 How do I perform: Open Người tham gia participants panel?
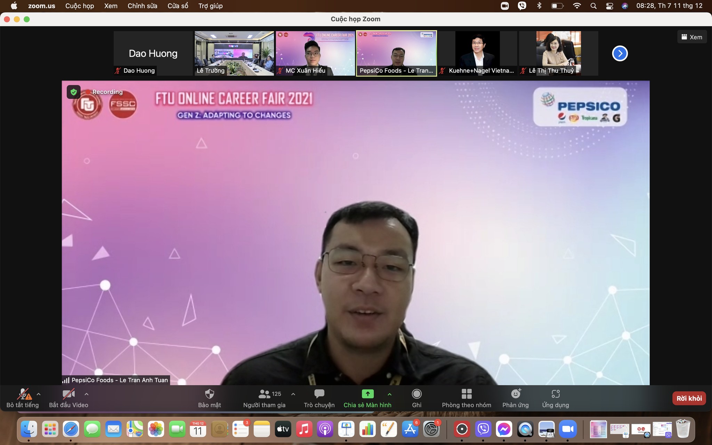(264, 398)
